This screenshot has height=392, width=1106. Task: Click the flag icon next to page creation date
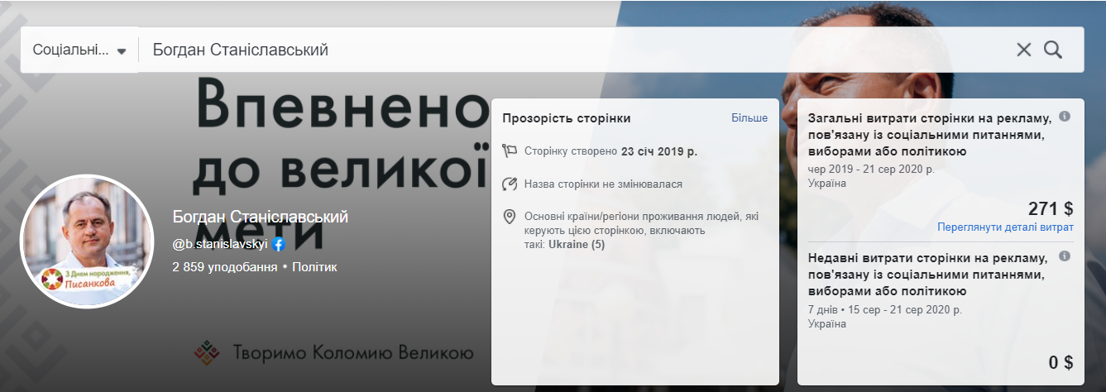point(510,151)
